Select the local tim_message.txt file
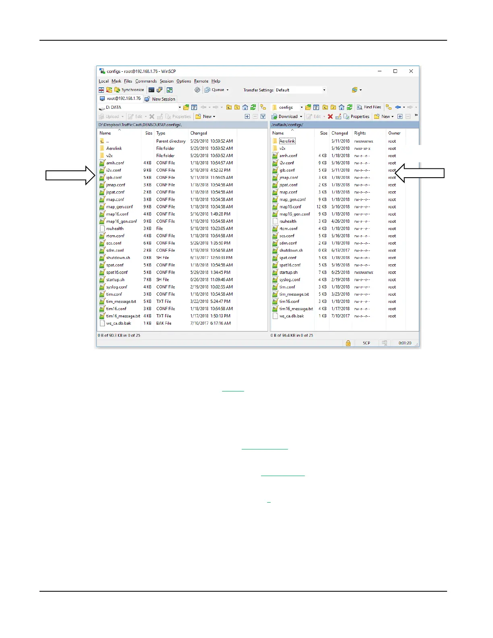The height and width of the screenshot is (638, 493). [x=121, y=301]
